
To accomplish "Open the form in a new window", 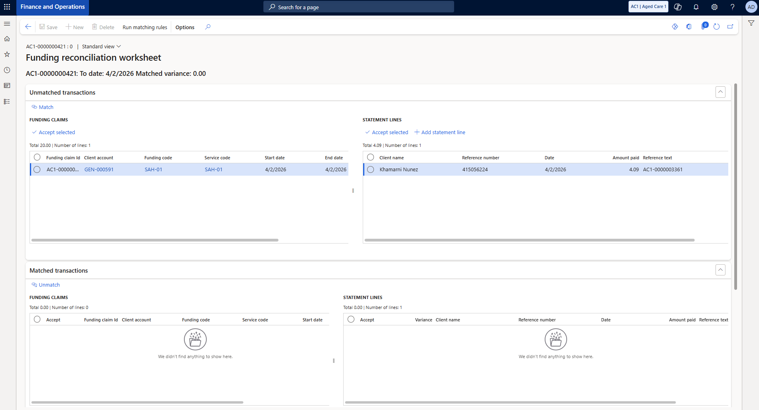I will click(730, 27).
